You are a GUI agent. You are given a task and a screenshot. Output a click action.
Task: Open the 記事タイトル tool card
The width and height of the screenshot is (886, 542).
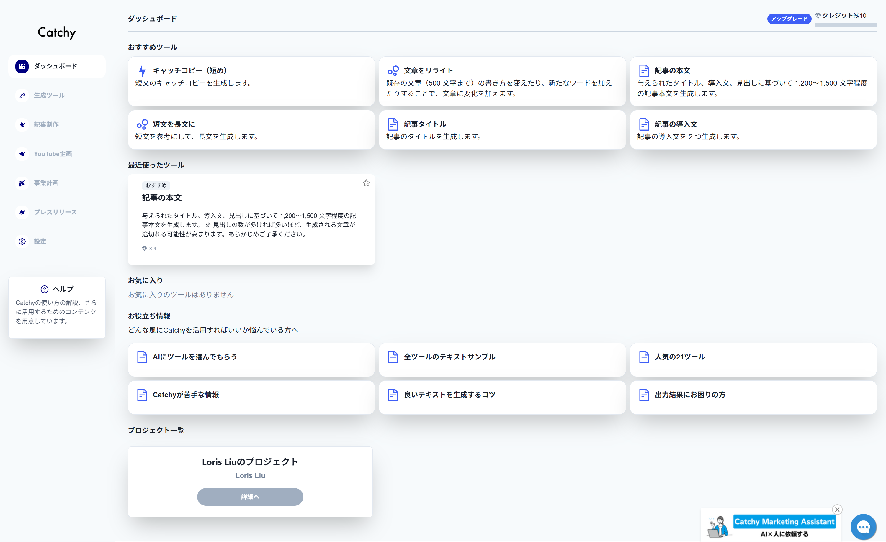pyautogui.click(x=502, y=130)
